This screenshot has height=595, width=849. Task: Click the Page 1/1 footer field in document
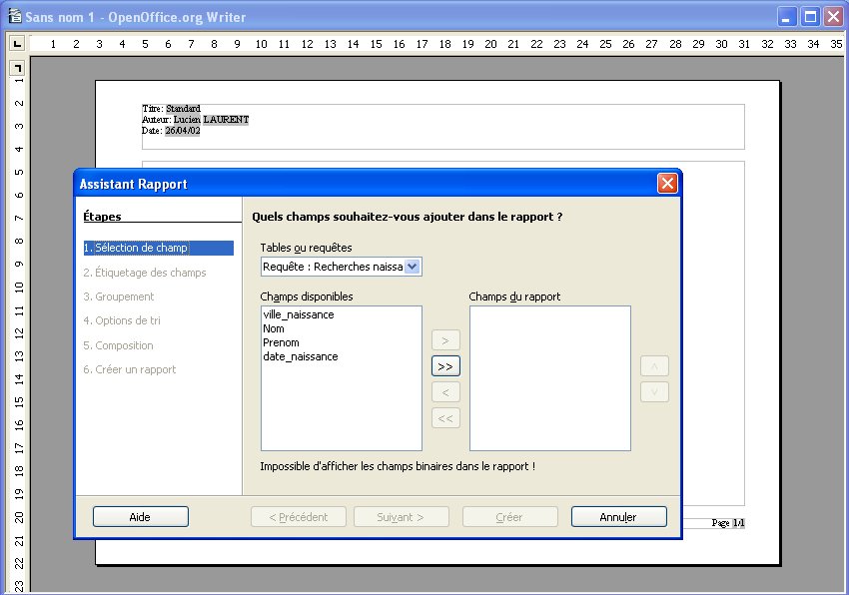(x=728, y=523)
